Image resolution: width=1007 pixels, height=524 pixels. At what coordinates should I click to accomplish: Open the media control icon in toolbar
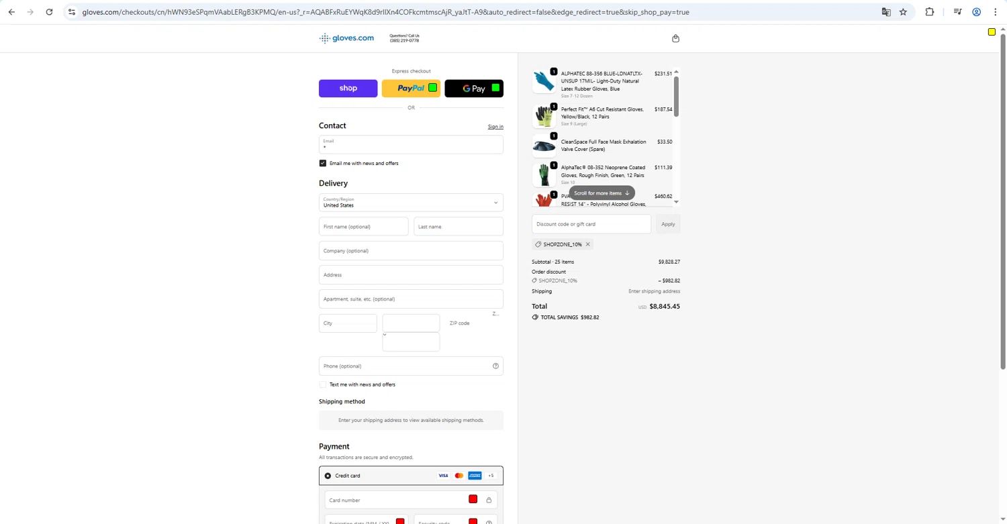click(957, 12)
